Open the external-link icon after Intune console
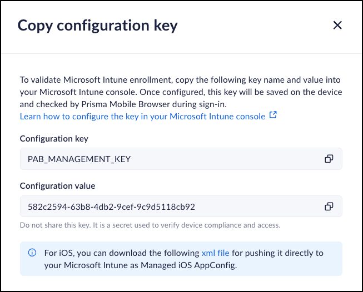363x292 pixels. [x=273, y=115]
